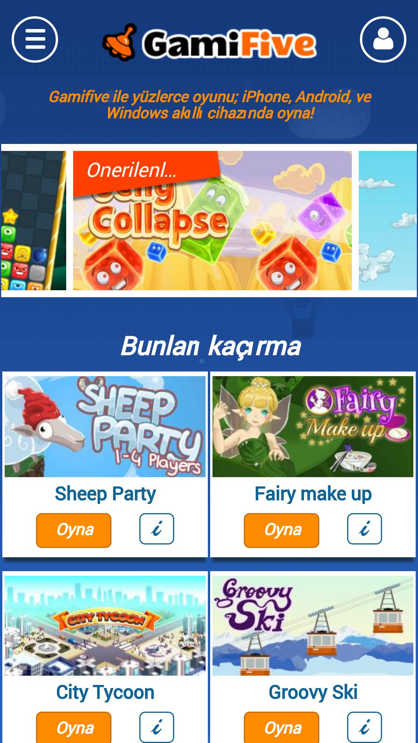Click the Sheep Party title link
Viewport: 418px width, 743px height.
point(105,494)
